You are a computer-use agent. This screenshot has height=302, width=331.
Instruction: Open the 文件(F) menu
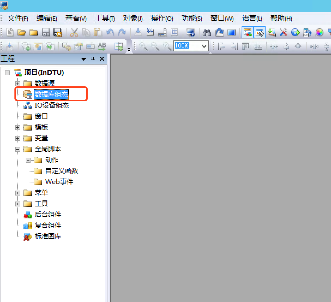click(18, 19)
